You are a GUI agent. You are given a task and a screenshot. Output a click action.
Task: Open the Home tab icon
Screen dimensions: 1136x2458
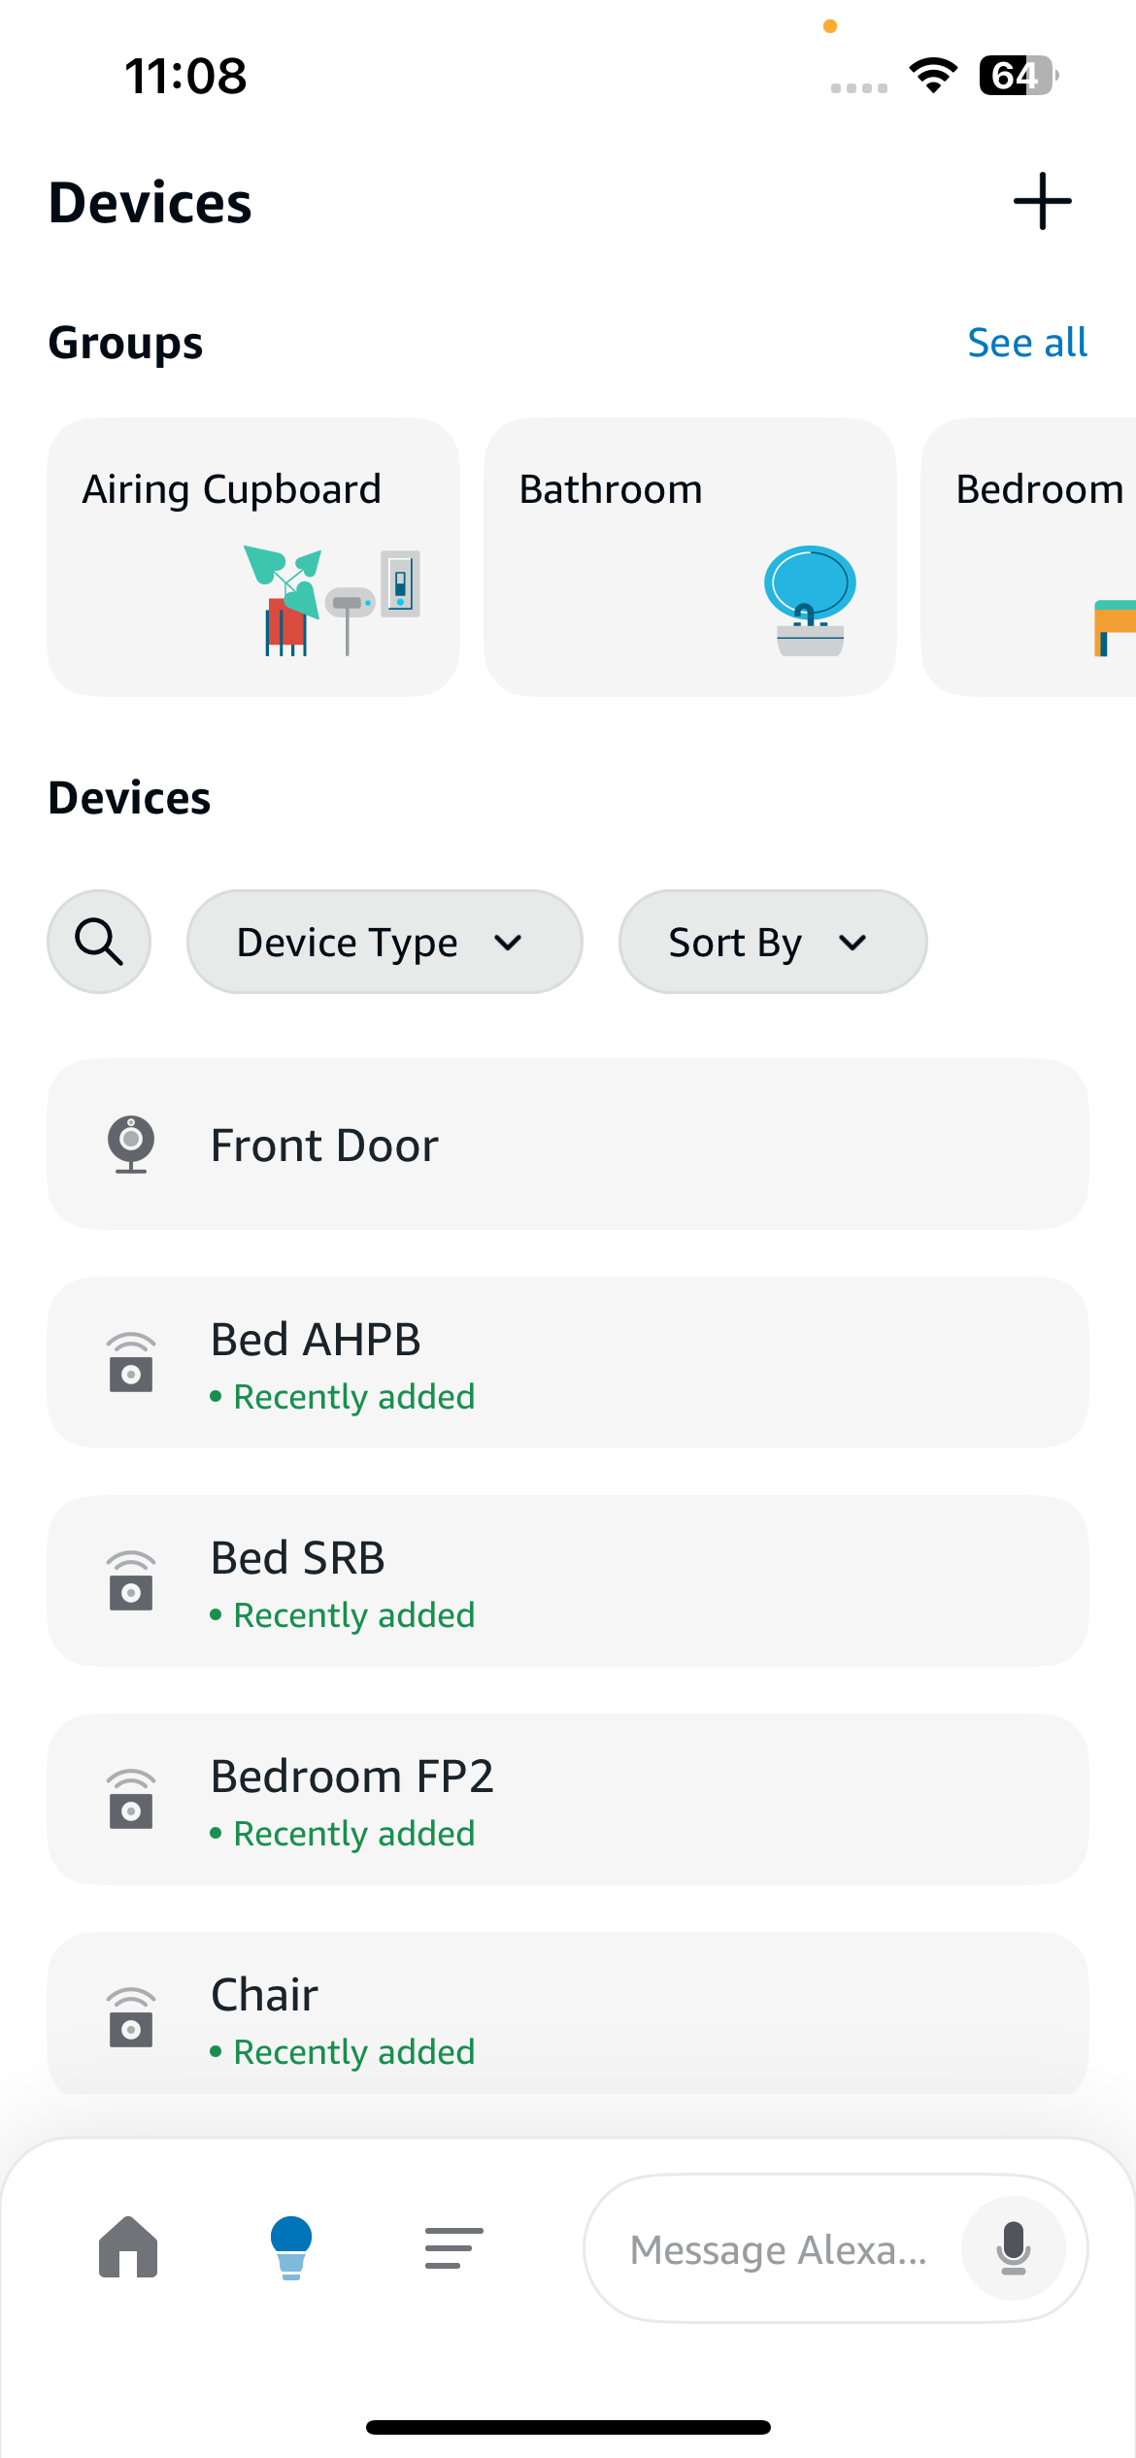[x=128, y=2246]
